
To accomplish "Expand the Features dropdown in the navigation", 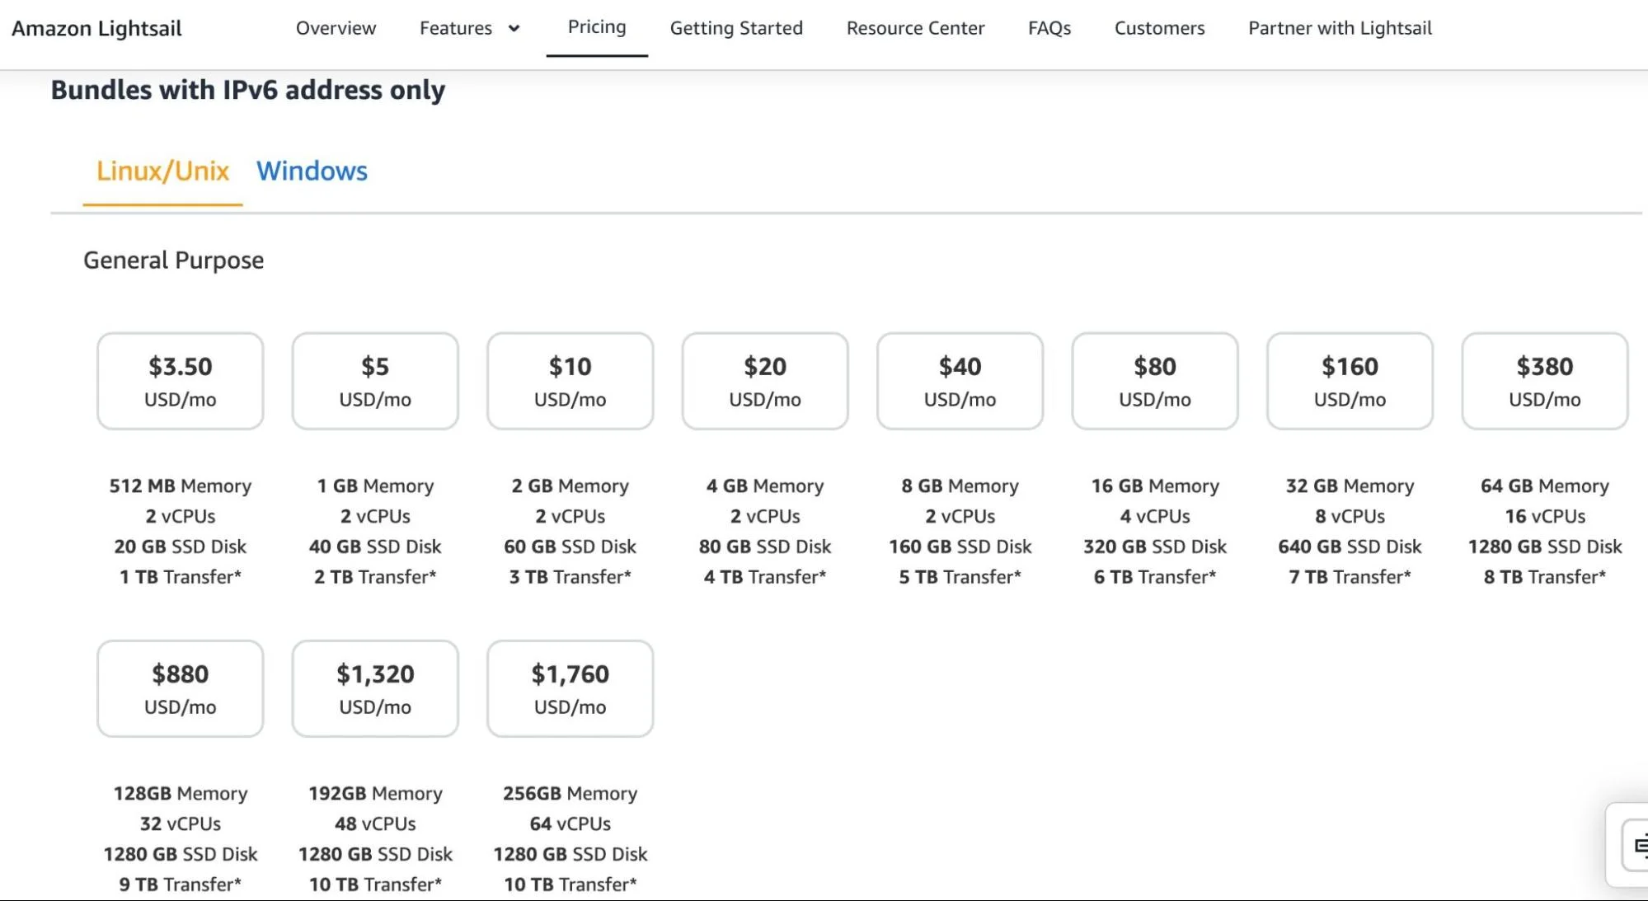I will (468, 27).
